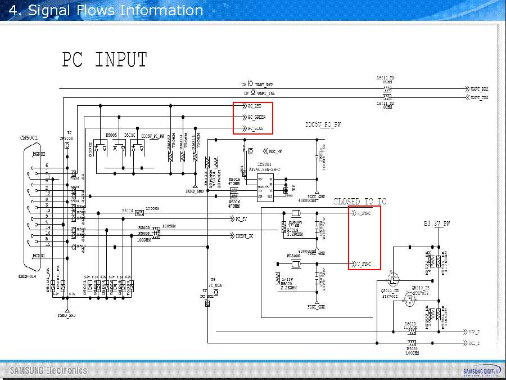Click the SAMSUNG DIGITall logo

tap(482, 371)
